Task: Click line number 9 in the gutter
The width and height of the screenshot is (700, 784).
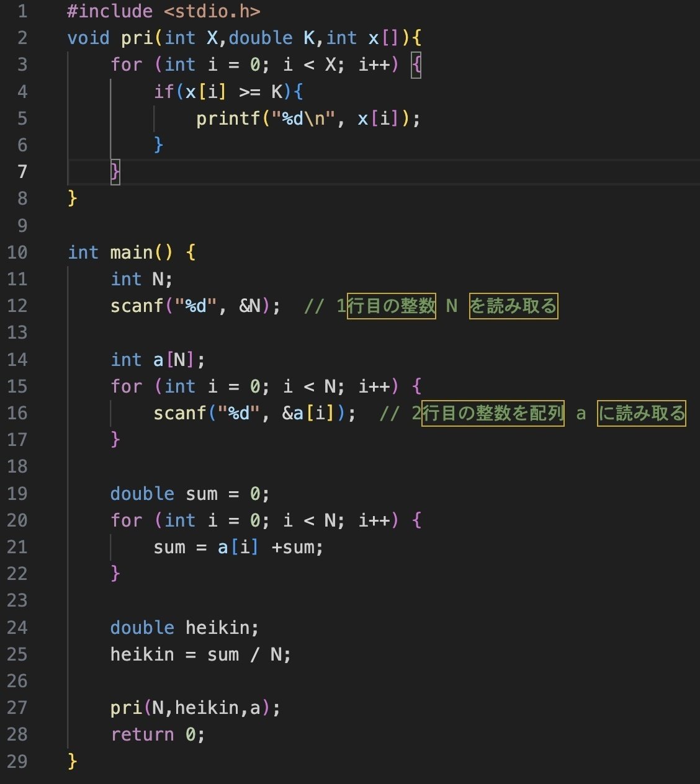Action: pyautogui.click(x=22, y=226)
